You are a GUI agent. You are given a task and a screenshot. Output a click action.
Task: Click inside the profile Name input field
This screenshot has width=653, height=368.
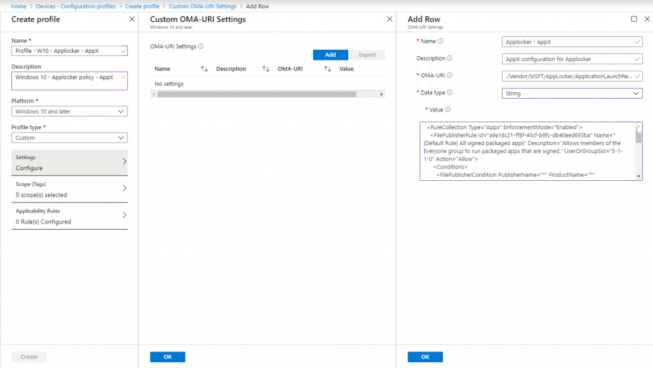pos(69,50)
